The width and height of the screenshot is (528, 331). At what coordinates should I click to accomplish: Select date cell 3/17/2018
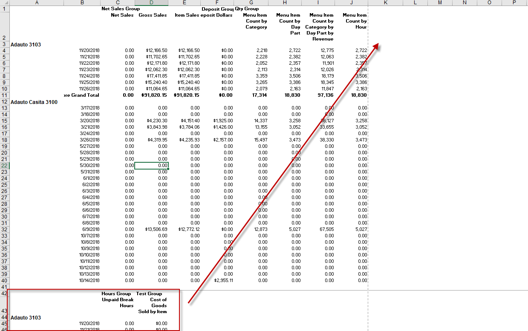90,108
